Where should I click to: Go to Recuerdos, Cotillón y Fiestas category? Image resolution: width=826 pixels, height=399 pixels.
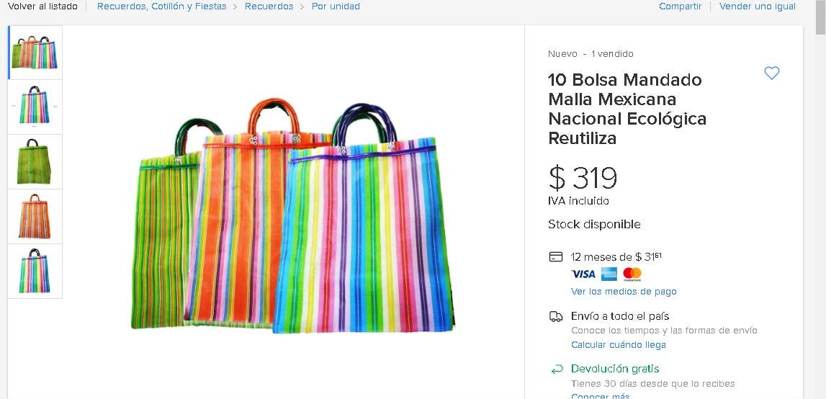pos(161,6)
